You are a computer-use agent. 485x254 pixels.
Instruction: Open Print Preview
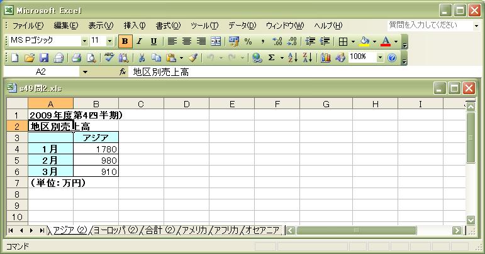pos(91,58)
